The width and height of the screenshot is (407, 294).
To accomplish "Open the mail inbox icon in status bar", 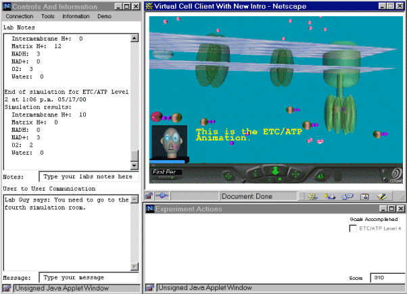I will point(330,196).
